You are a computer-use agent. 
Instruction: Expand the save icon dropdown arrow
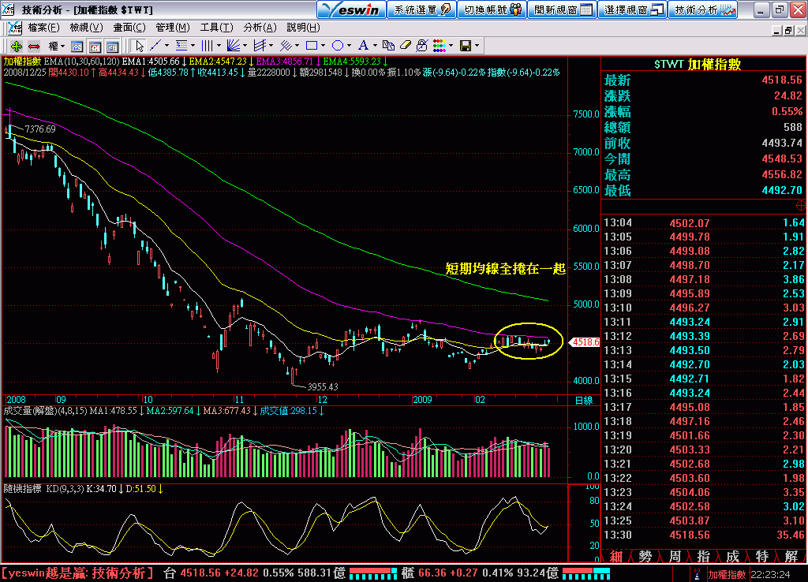click(477, 46)
